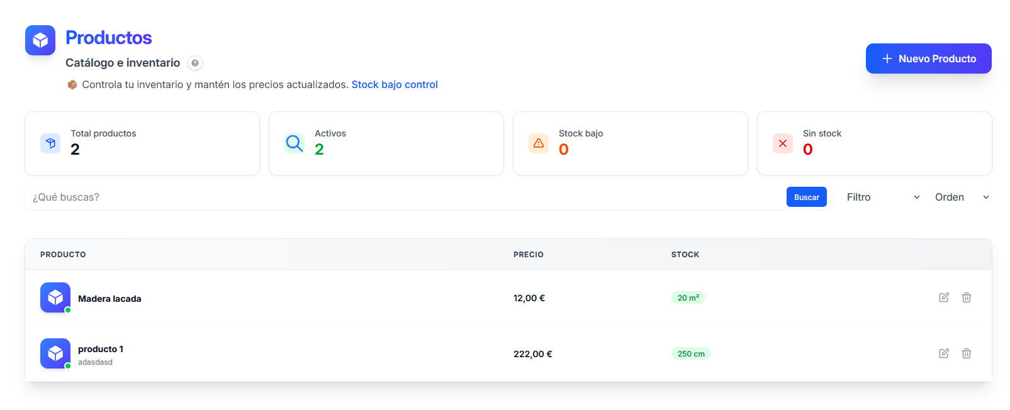The height and width of the screenshot is (410, 1010).
Task: Open the Stock bajo control link
Action: point(395,84)
